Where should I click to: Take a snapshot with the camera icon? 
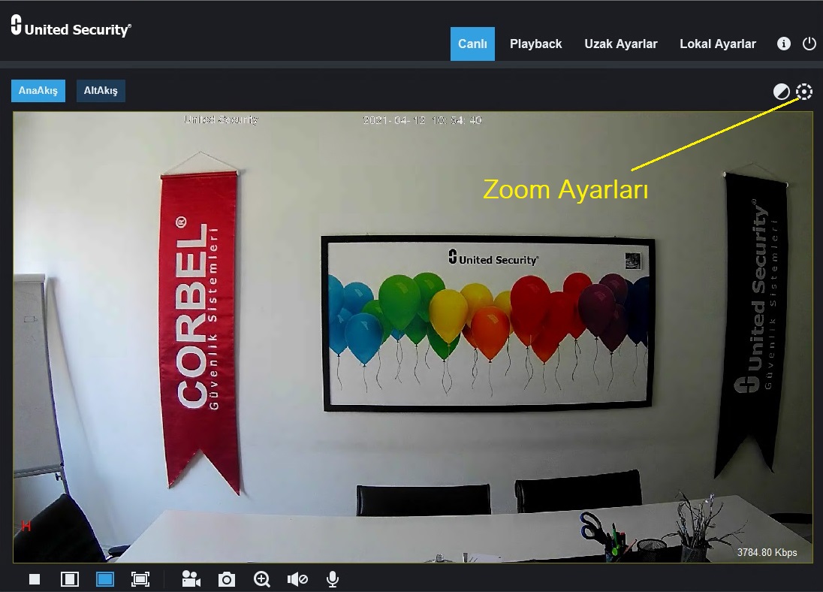pyautogui.click(x=227, y=579)
